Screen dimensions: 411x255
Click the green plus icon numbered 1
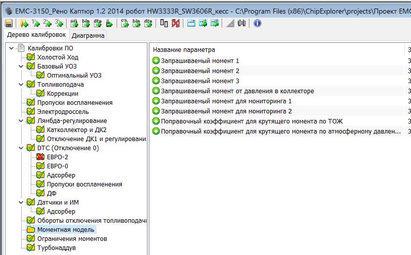(x=36, y=23)
